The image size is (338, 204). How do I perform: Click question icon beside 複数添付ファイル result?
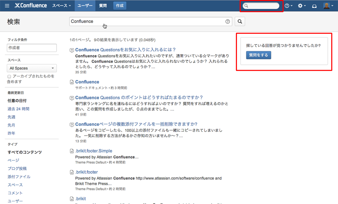point(72,124)
